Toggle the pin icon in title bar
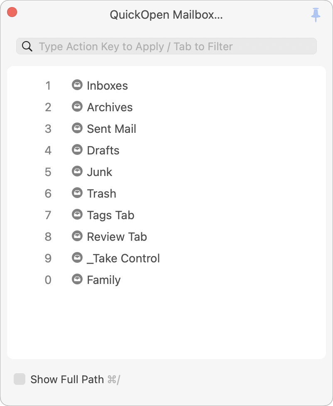 [x=316, y=15]
